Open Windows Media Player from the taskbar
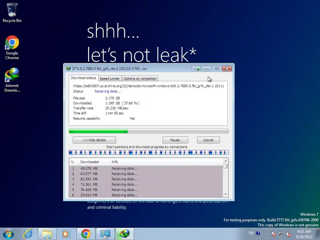320x240 pixels. tap(66, 234)
